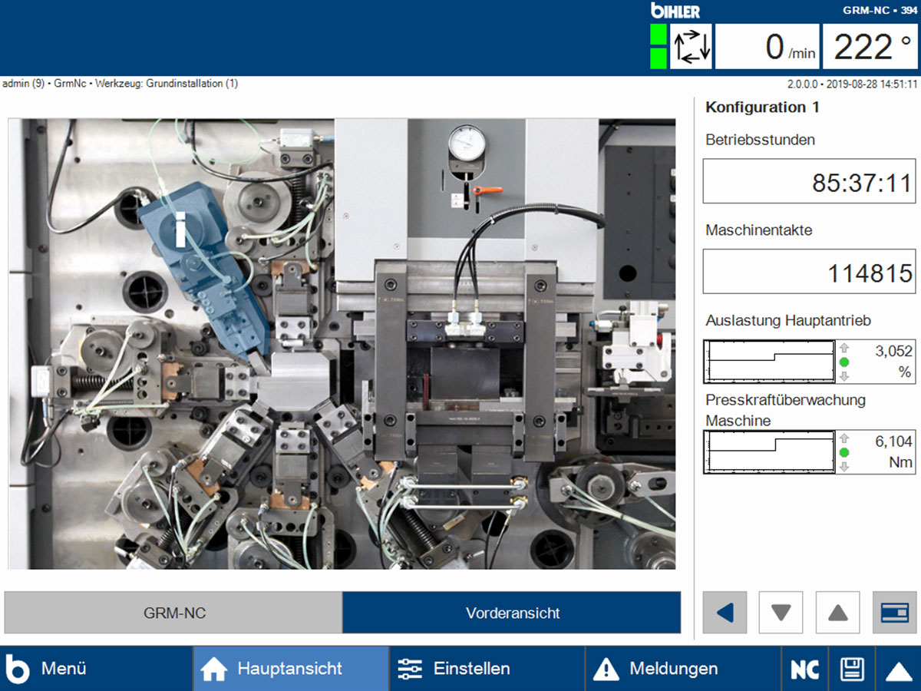Click the gray down triangle button
This screenshot has height=691, width=921.
point(781,612)
